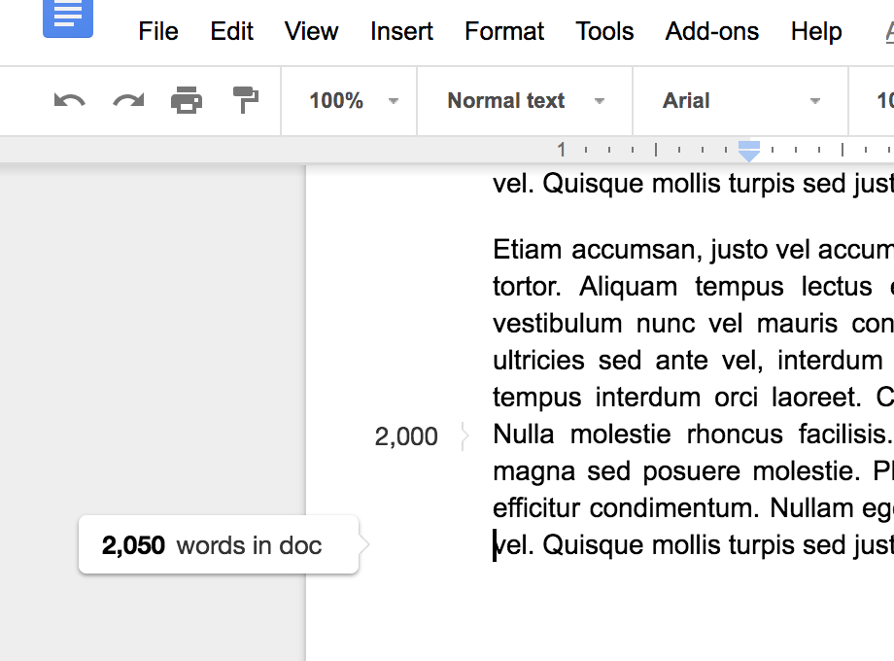
Task: Click the word 'Nulla' in the document
Action: pos(523,435)
